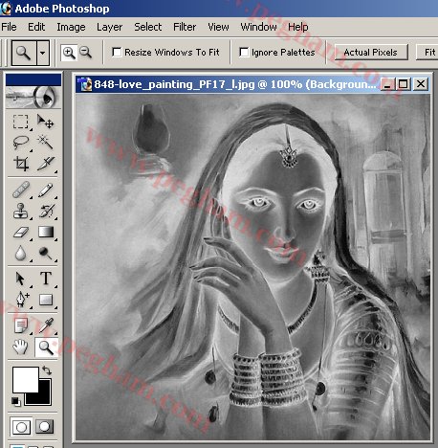Select the Eraser tool

point(21,232)
